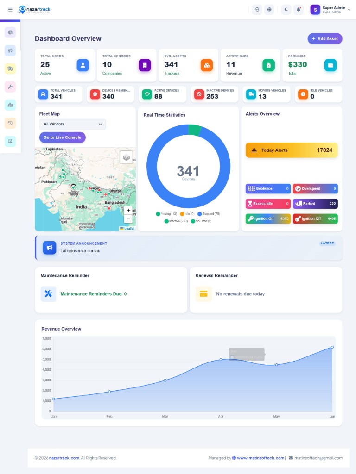Click the blue donut chart segment
The width and height of the screenshot is (356, 474).
tap(188, 203)
